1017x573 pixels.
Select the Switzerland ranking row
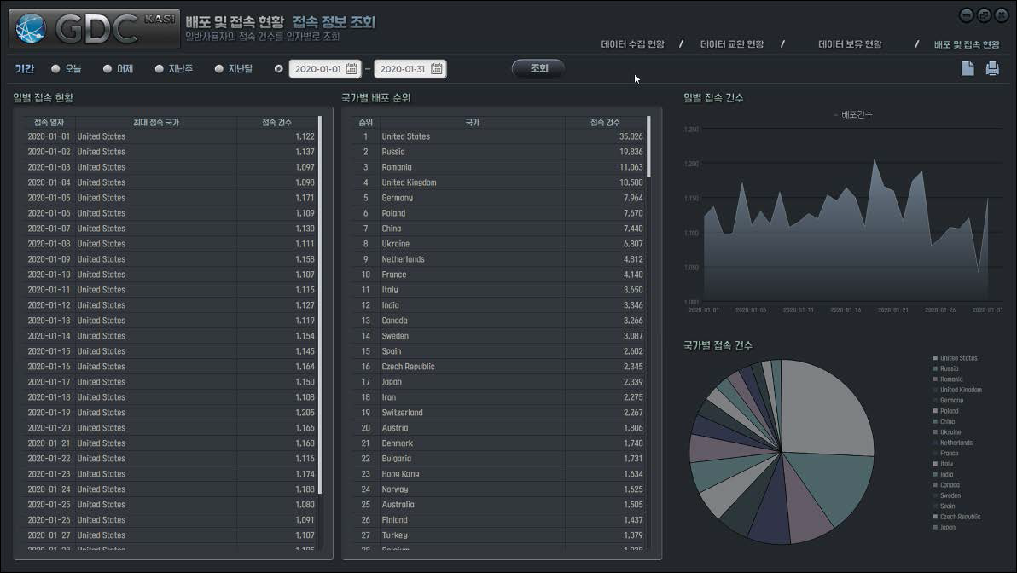pyautogui.click(x=499, y=412)
